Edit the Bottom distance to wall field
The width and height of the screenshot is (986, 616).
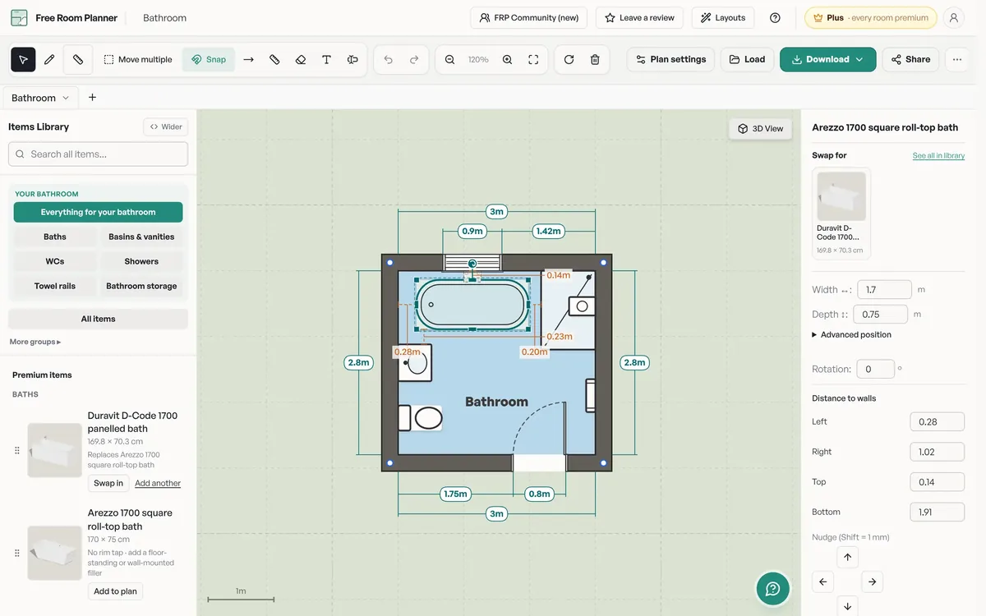[x=937, y=512]
